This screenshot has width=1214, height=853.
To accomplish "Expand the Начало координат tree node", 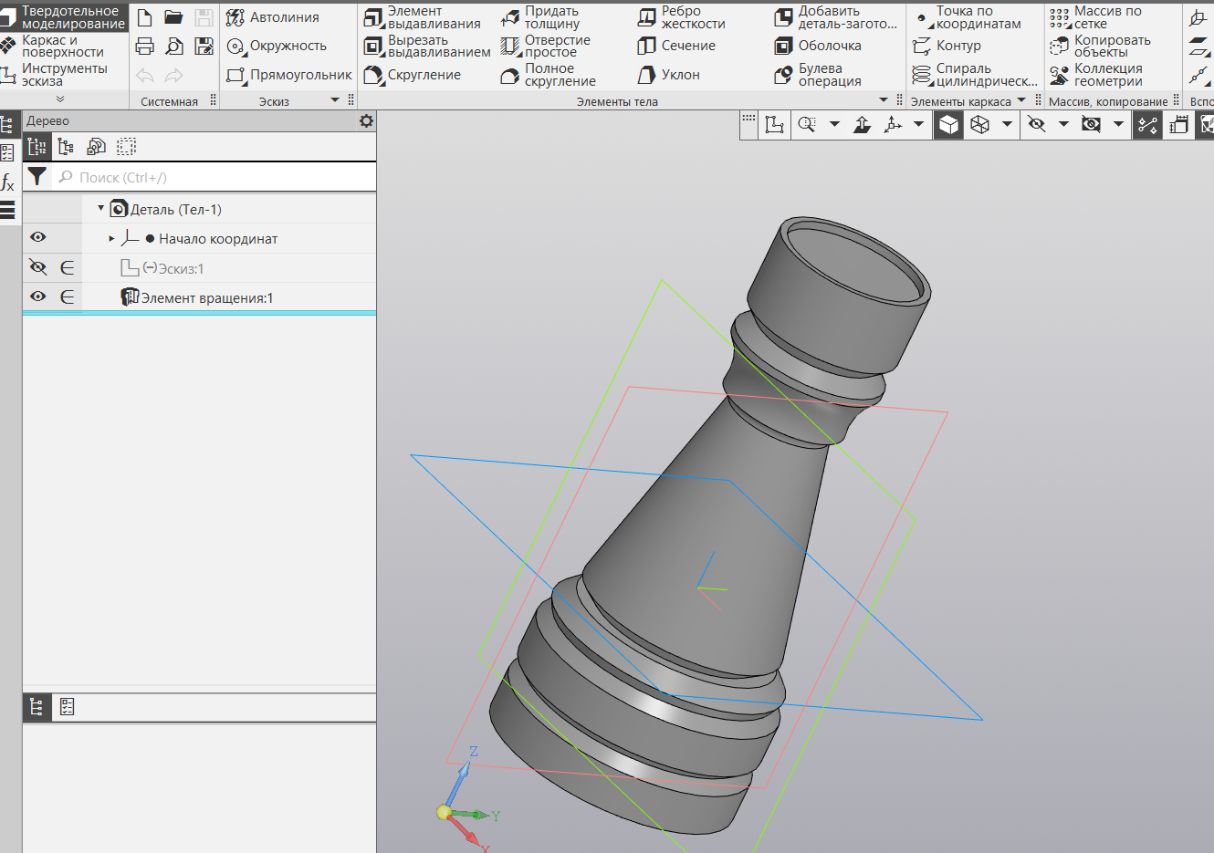I will click(111, 239).
